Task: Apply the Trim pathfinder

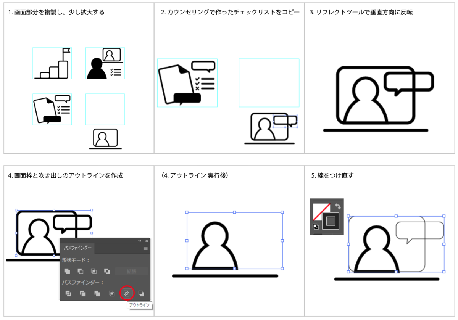Action: click(83, 293)
